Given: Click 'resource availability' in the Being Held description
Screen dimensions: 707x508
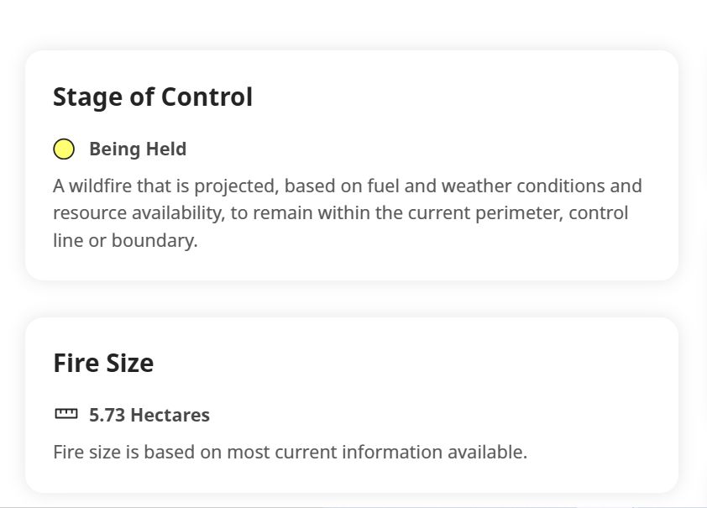Looking at the screenshot, I should tap(139, 213).
